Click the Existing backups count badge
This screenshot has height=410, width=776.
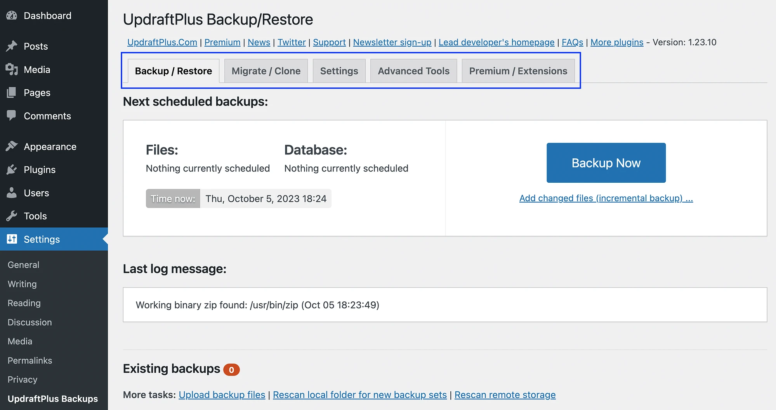(x=231, y=370)
